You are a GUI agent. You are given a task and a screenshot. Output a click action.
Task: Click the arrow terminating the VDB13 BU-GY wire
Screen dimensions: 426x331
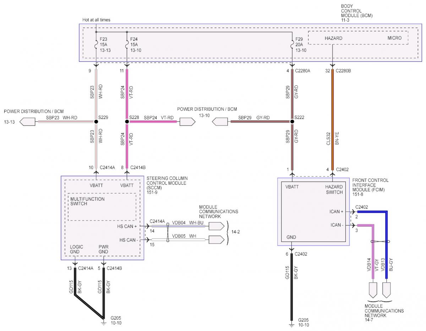click(x=387, y=290)
